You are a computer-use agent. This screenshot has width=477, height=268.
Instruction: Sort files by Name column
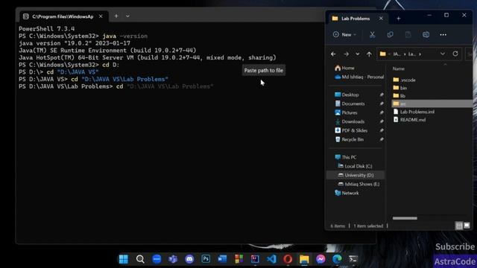point(399,68)
